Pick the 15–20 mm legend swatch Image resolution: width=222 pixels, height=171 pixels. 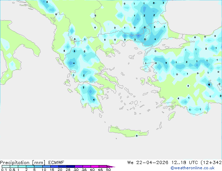tap(55, 166)
